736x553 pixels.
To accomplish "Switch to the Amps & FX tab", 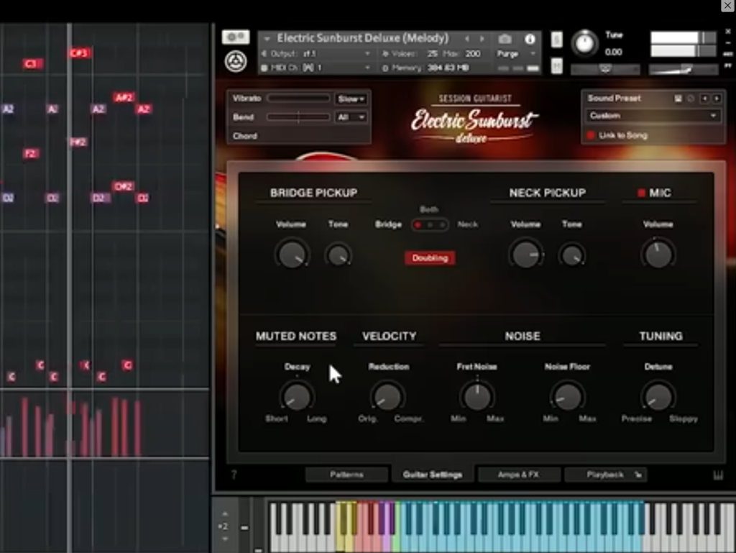I will click(518, 475).
